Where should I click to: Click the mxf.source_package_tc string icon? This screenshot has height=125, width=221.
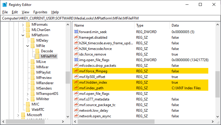click(x=76, y=105)
